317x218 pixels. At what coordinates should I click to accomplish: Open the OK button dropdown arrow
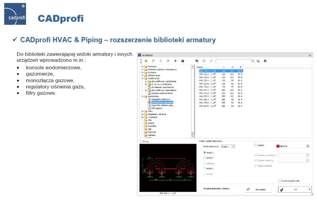pos(309,189)
